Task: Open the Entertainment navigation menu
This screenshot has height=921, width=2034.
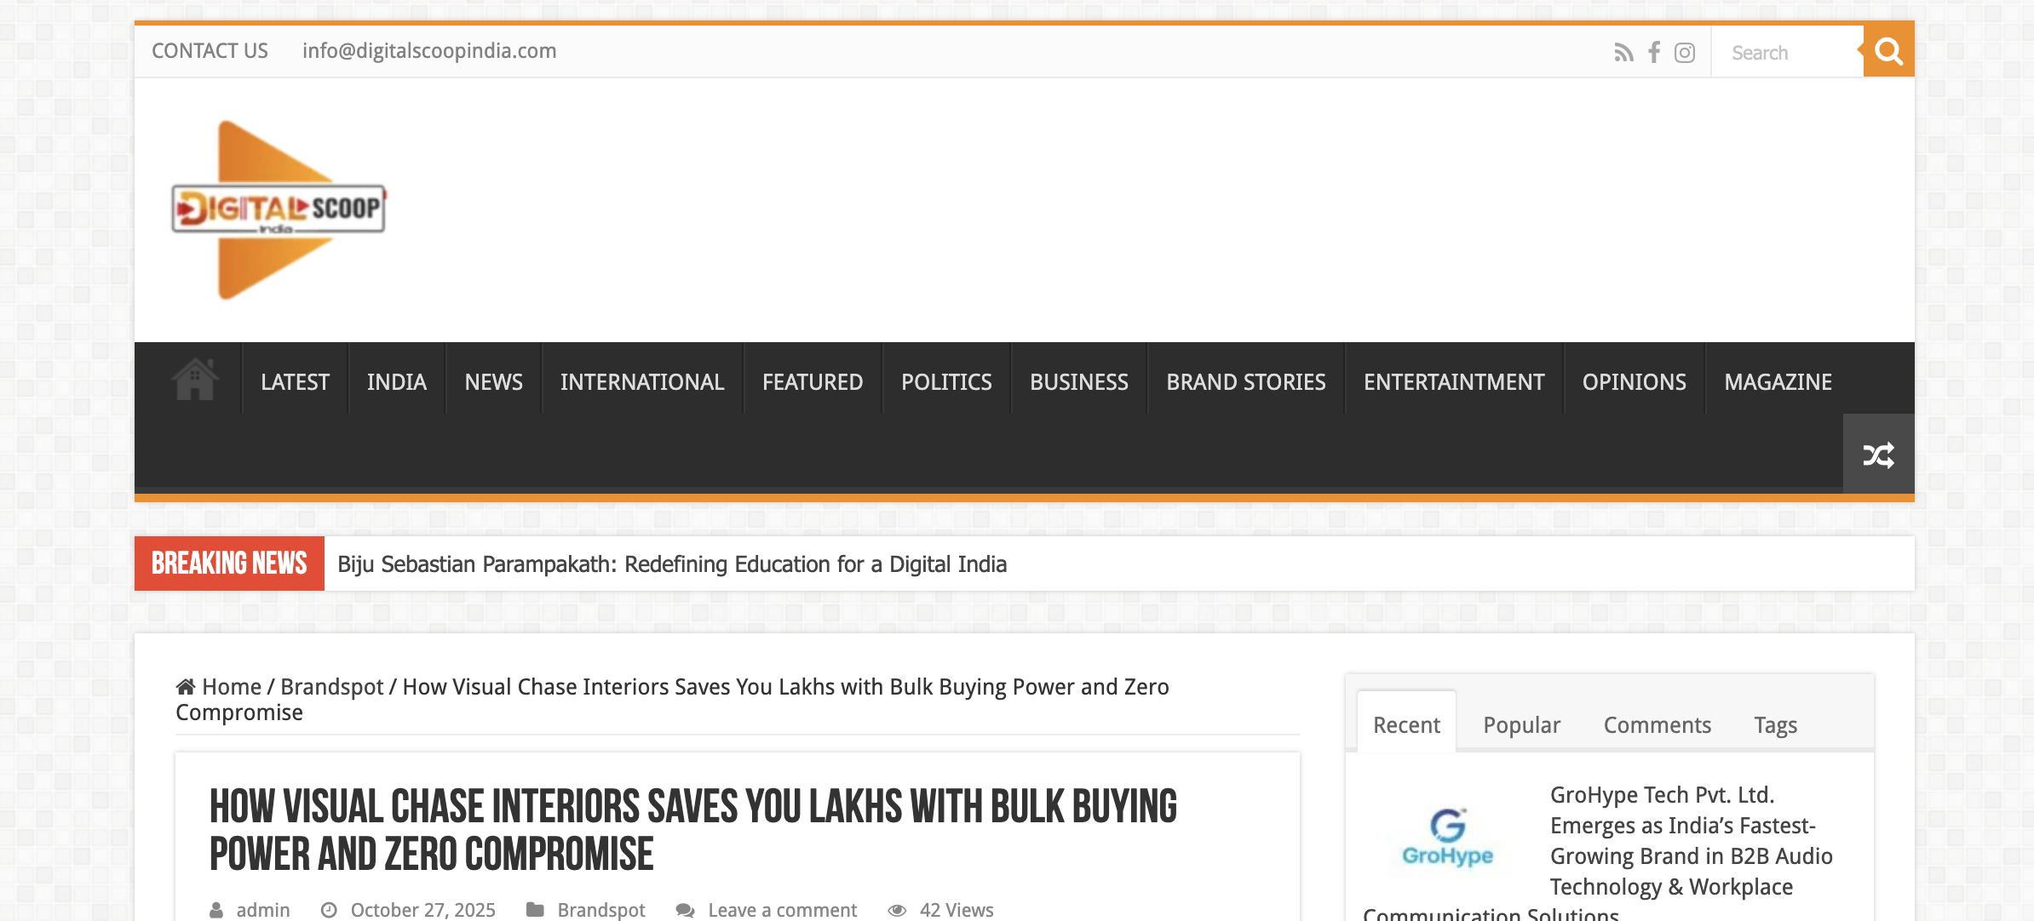Action: pyautogui.click(x=1453, y=382)
